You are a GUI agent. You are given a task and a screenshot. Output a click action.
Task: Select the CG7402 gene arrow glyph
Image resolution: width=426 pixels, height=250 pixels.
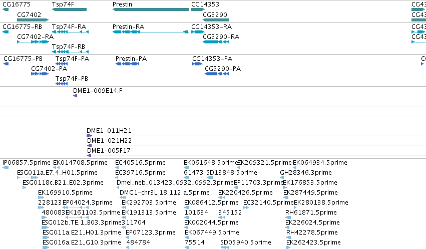click(x=33, y=20)
